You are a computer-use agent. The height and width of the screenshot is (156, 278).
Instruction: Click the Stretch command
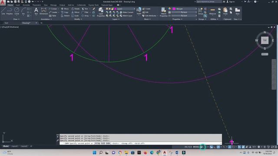tap(65, 16)
